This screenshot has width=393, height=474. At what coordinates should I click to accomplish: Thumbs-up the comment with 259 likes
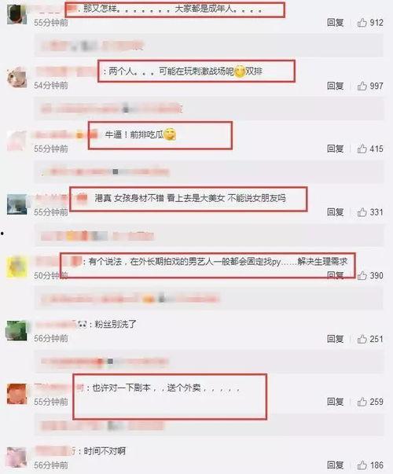[x=362, y=402]
